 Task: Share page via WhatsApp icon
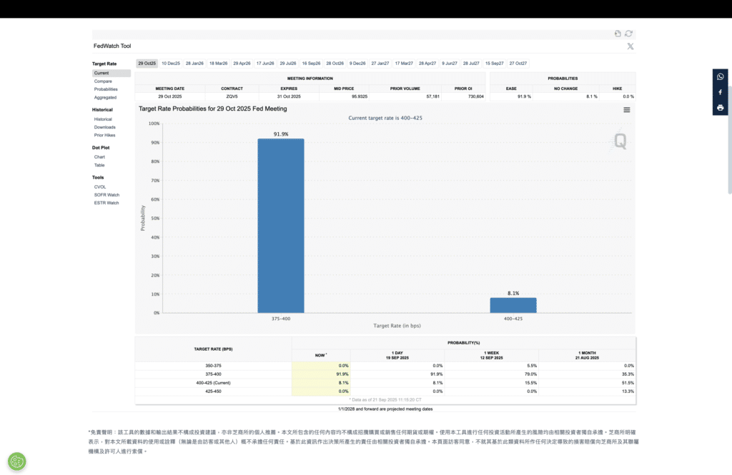[x=720, y=76]
